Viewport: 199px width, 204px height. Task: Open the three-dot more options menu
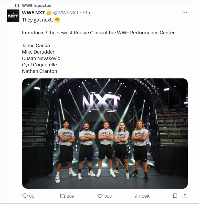(185, 13)
